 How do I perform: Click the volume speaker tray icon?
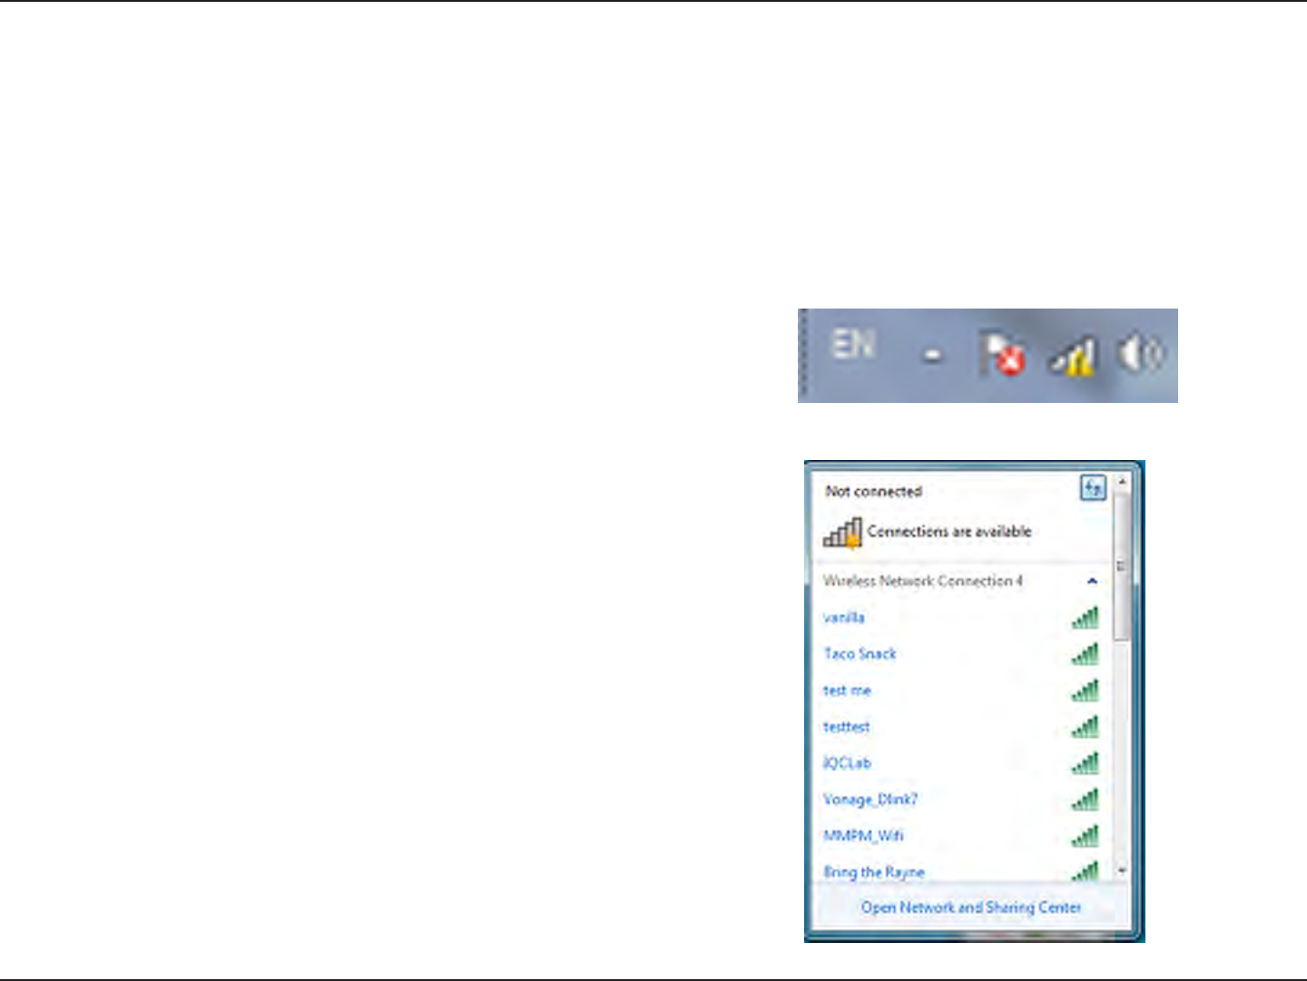pyautogui.click(x=1140, y=352)
